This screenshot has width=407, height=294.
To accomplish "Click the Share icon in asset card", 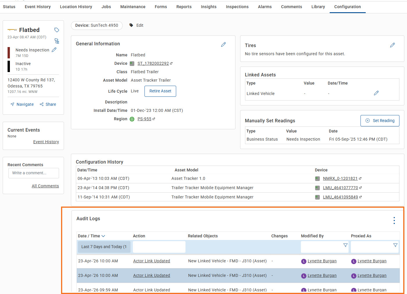I will (42, 104).
